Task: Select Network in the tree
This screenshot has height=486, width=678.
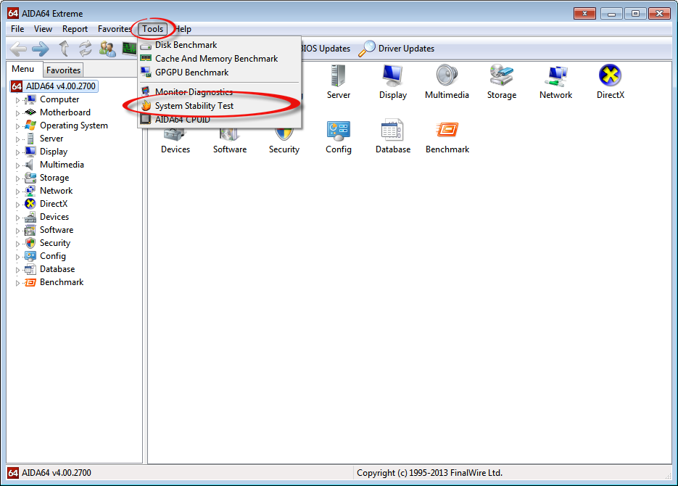Action: pos(56,191)
